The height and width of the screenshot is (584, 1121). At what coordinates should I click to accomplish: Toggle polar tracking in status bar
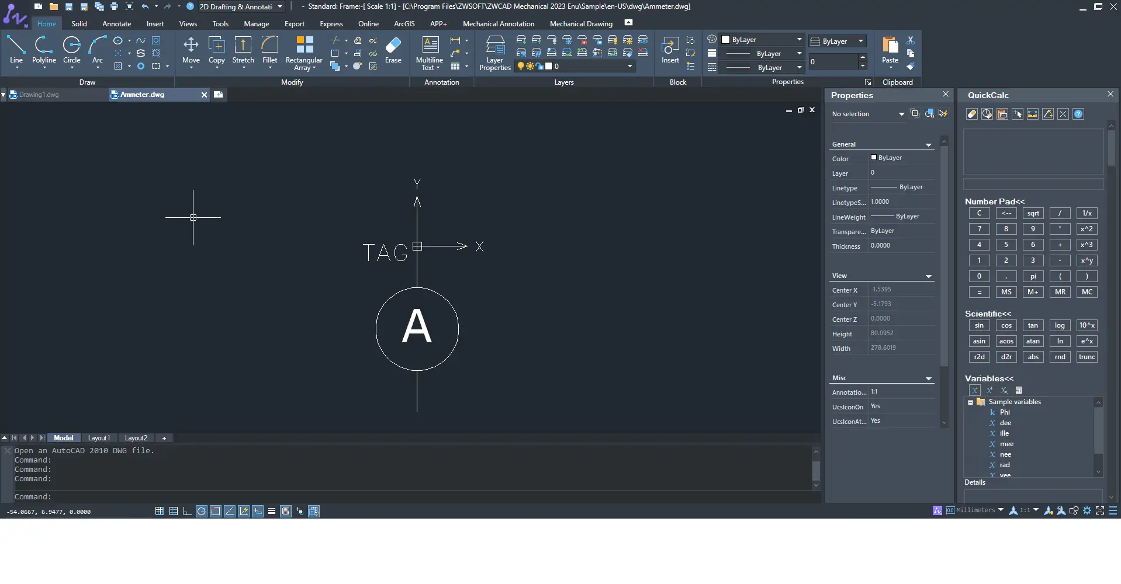tap(201, 511)
